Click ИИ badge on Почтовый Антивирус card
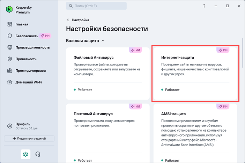Screen dimensions: 245x163 coord(135,106)
